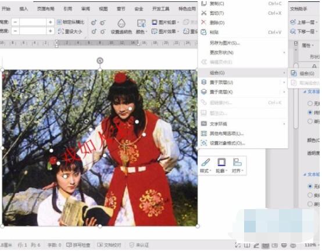Click the Paste clipboard icon

coord(203,32)
